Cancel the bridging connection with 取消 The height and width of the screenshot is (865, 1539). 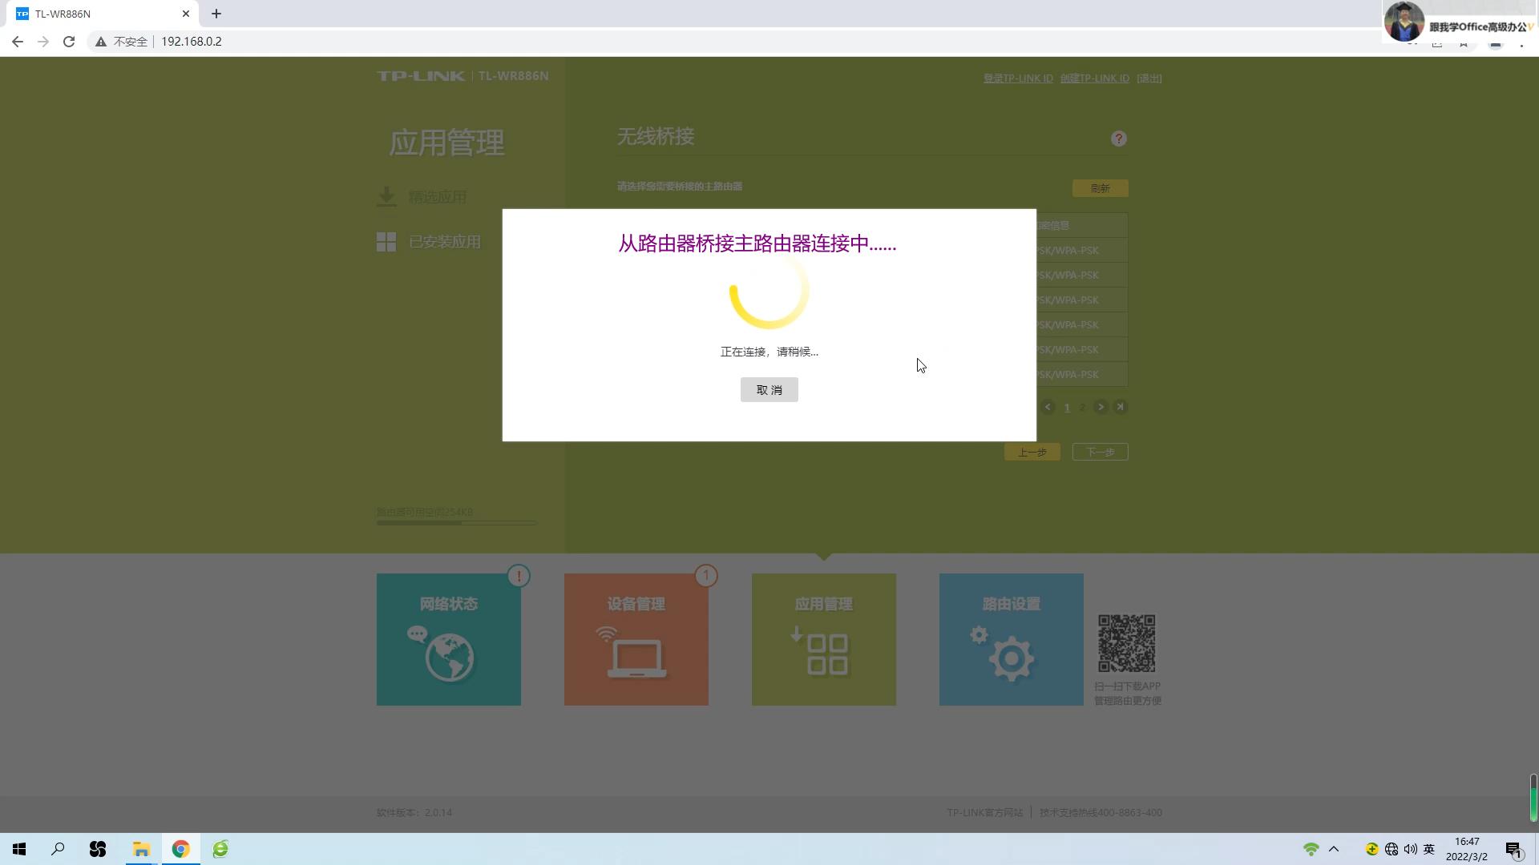click(769, 389)
